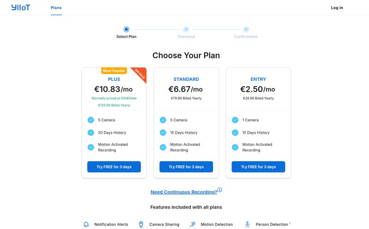Click the Camera Sharing icon

tap(141, 224)
